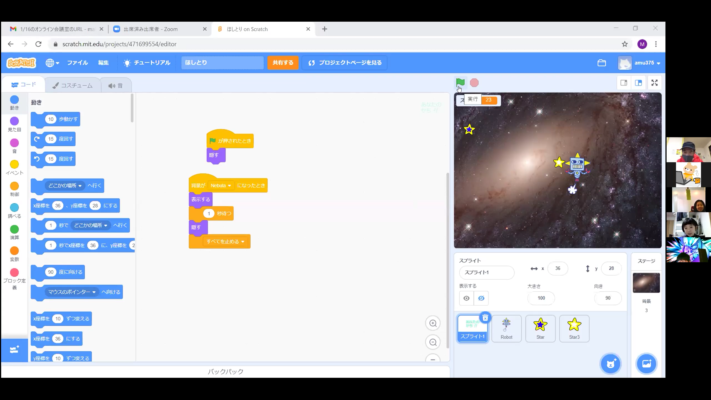This screenshot has height=400, width=711.
Task: Click the red stop button
Action: [x=474, y=83]
